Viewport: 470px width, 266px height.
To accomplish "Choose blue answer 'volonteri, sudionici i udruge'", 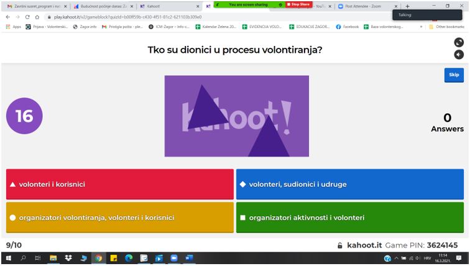I will tap(349, 184).
